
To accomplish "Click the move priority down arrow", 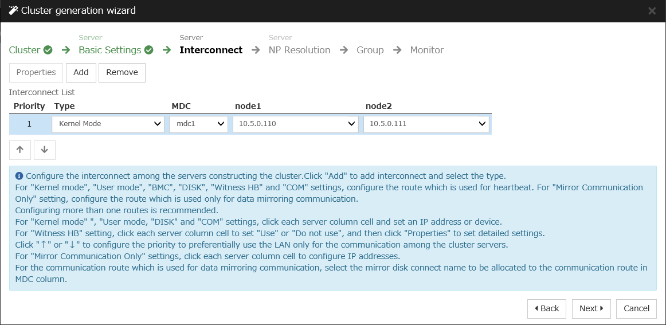I will [44, 150].
